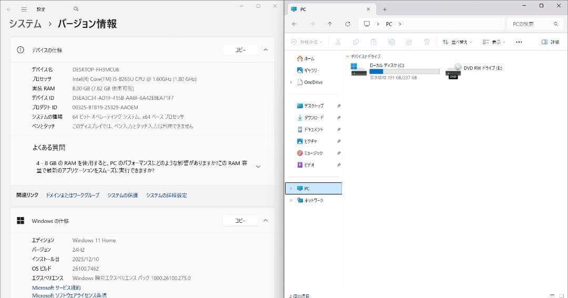The image size is (568, 298).
Task: Click PC in the address bar path
Action: tap(389, 24)
